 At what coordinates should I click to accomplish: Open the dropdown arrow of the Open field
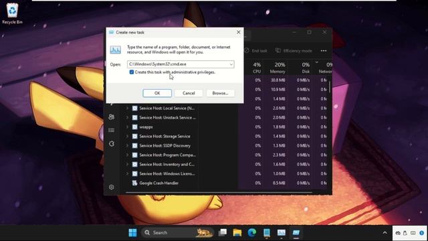231,64
